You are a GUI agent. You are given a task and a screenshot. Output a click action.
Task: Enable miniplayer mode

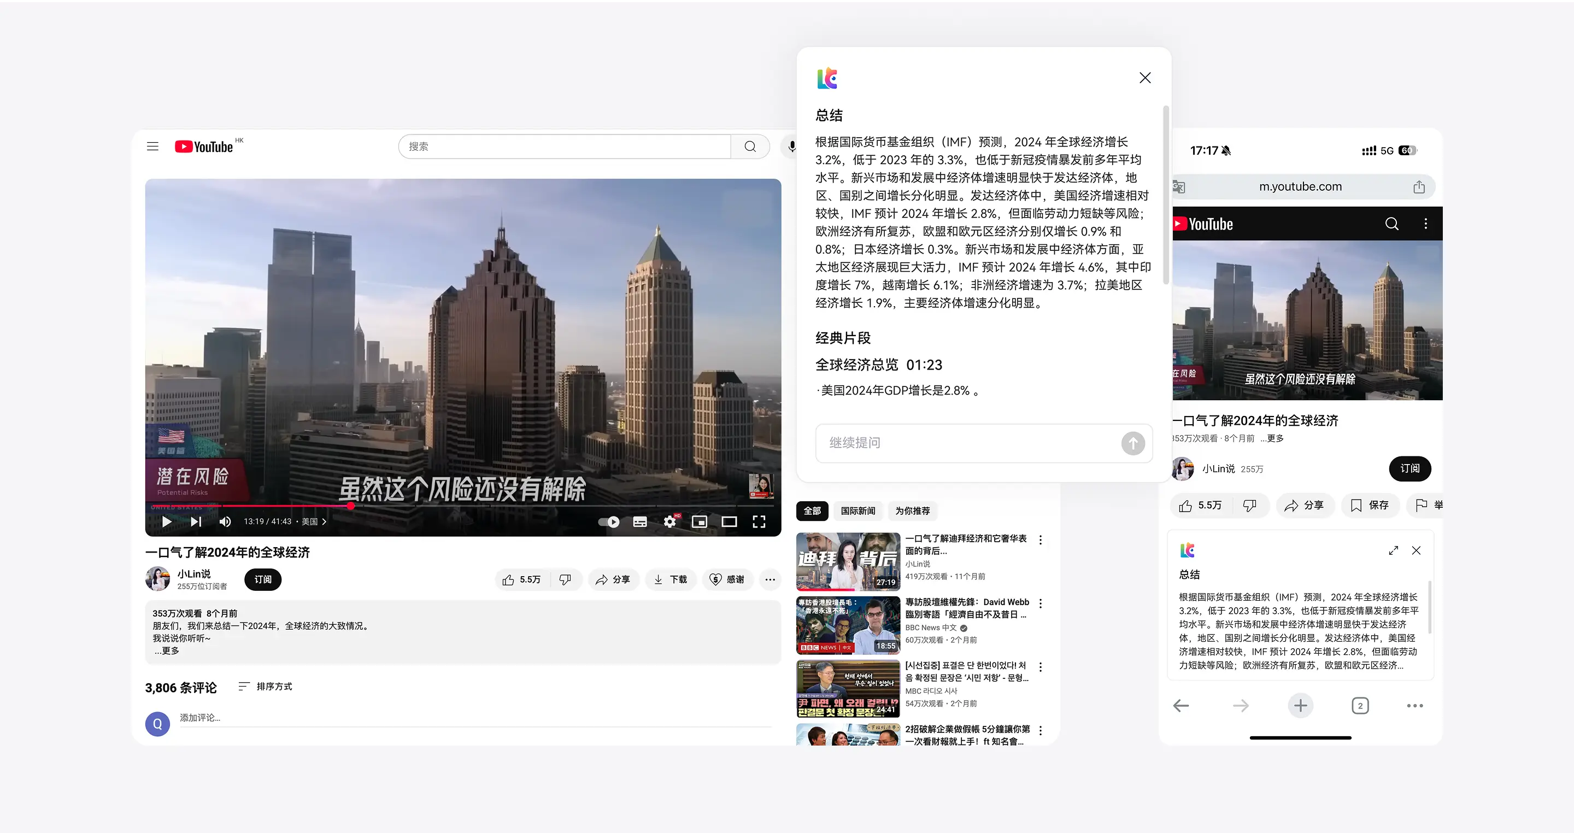699,521
